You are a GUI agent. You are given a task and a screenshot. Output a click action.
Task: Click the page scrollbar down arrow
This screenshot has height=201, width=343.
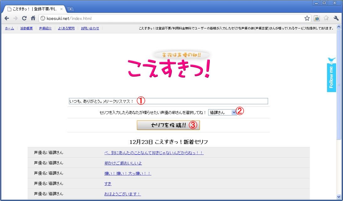pyautogui.click(x=339, y=196)
